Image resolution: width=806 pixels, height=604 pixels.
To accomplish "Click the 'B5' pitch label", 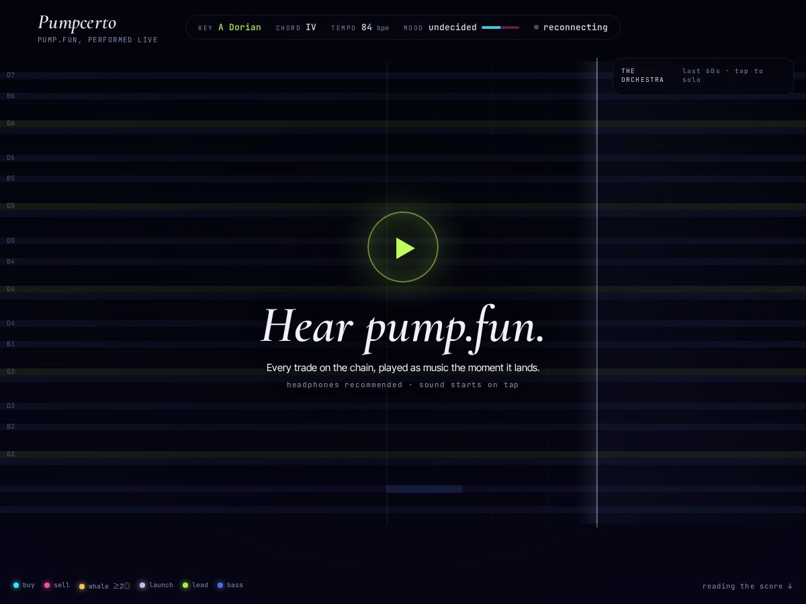I will click(11, 179).
